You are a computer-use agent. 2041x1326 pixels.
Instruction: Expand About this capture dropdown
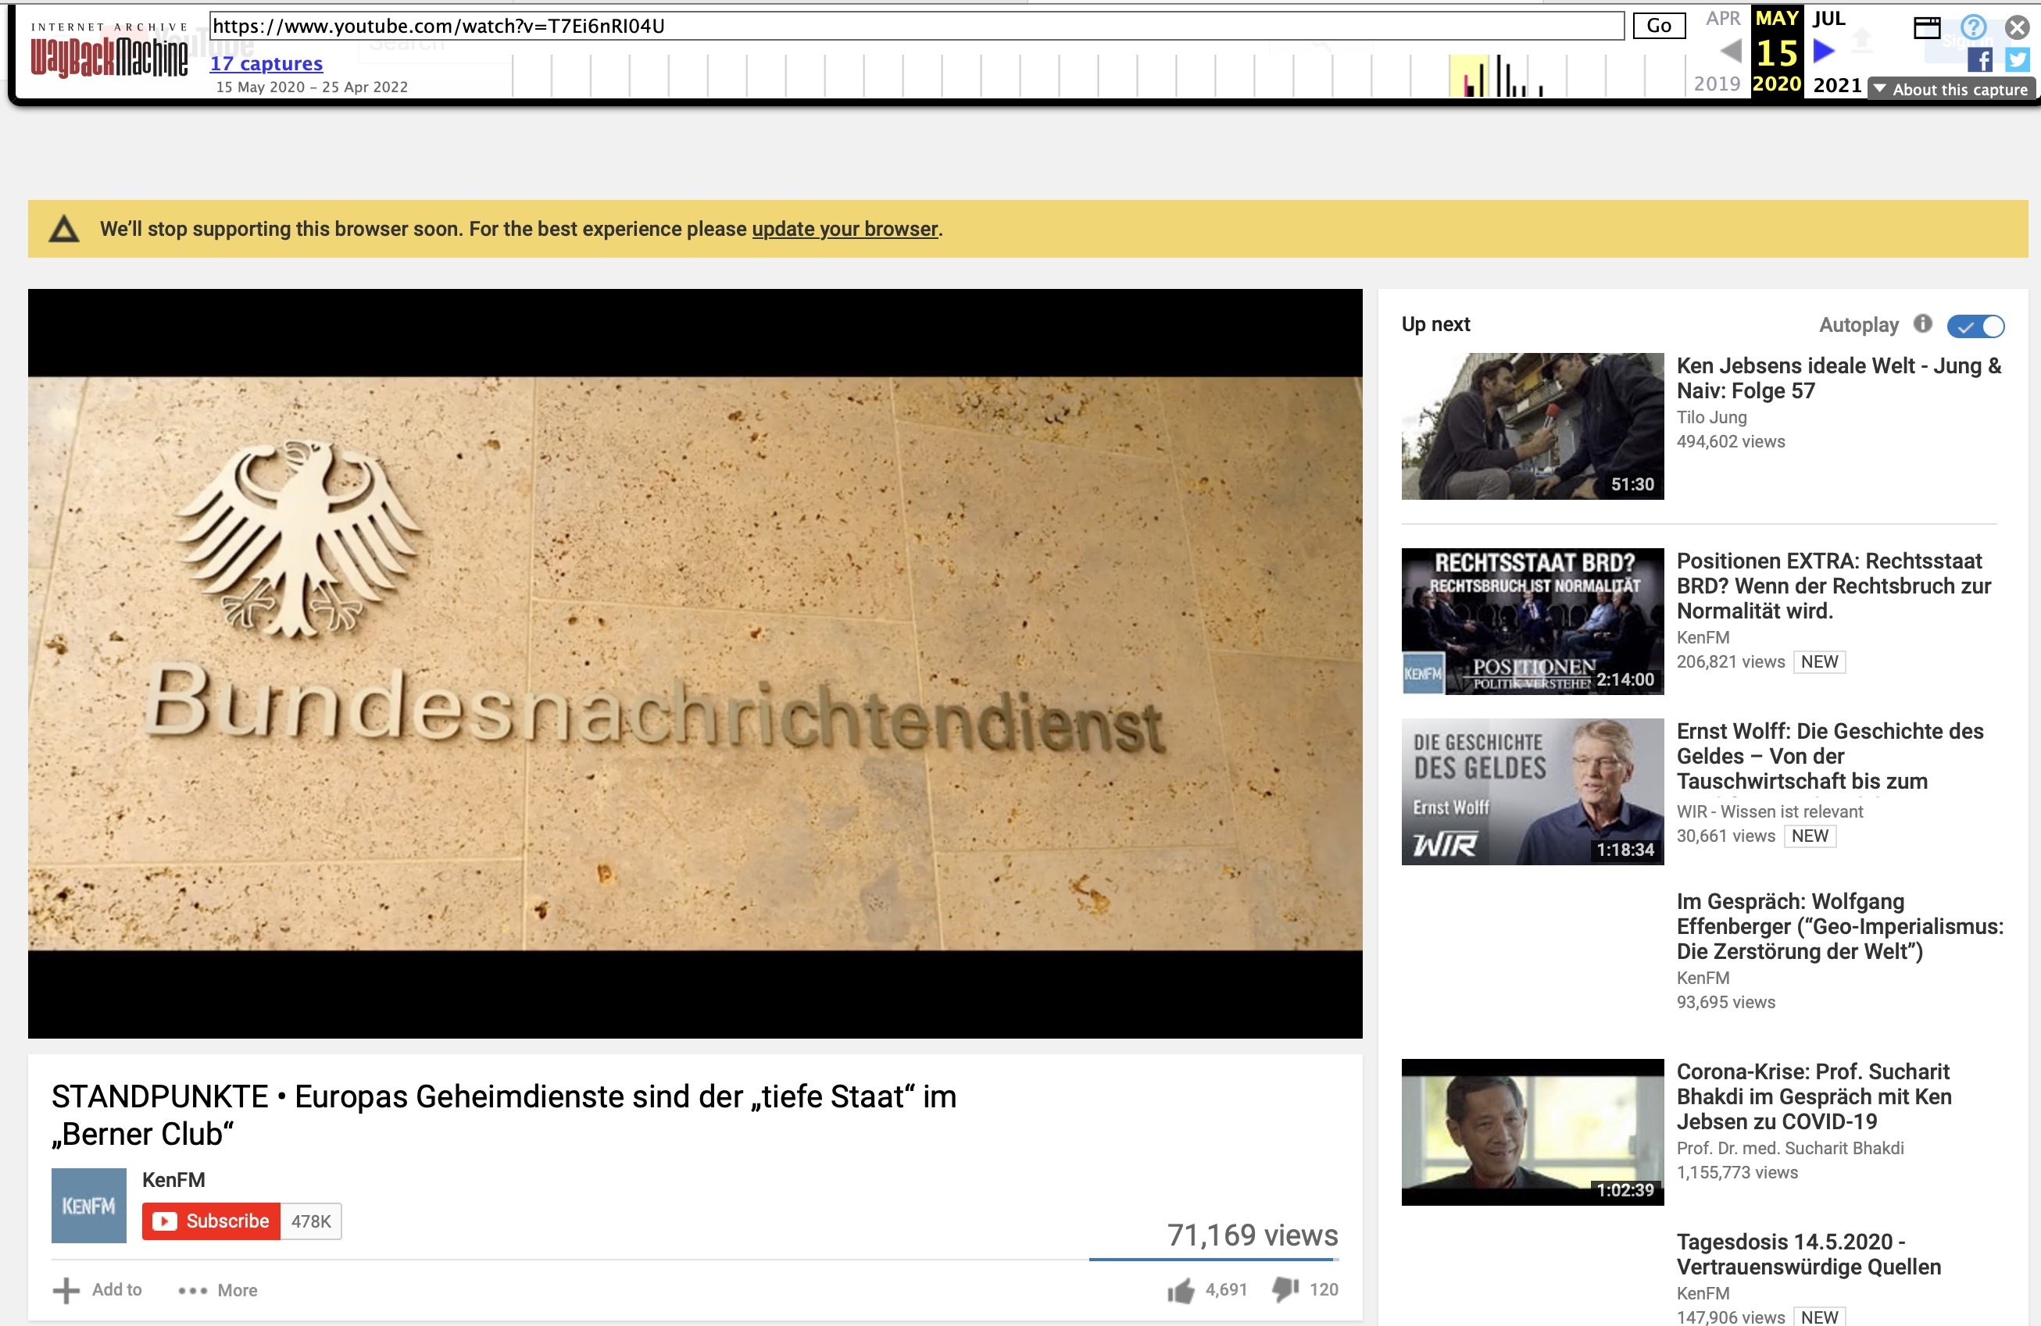(x=1951, y=89)
